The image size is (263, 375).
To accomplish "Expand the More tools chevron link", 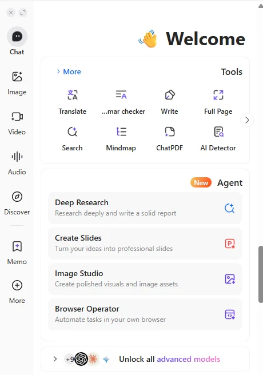I will [69, 72].
